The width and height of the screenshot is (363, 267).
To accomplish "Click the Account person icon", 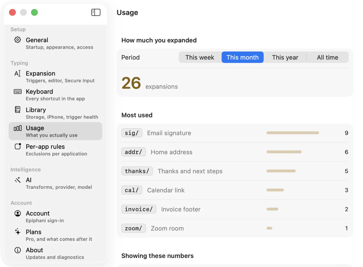I will pyautogui.click(x=18, y=213).
